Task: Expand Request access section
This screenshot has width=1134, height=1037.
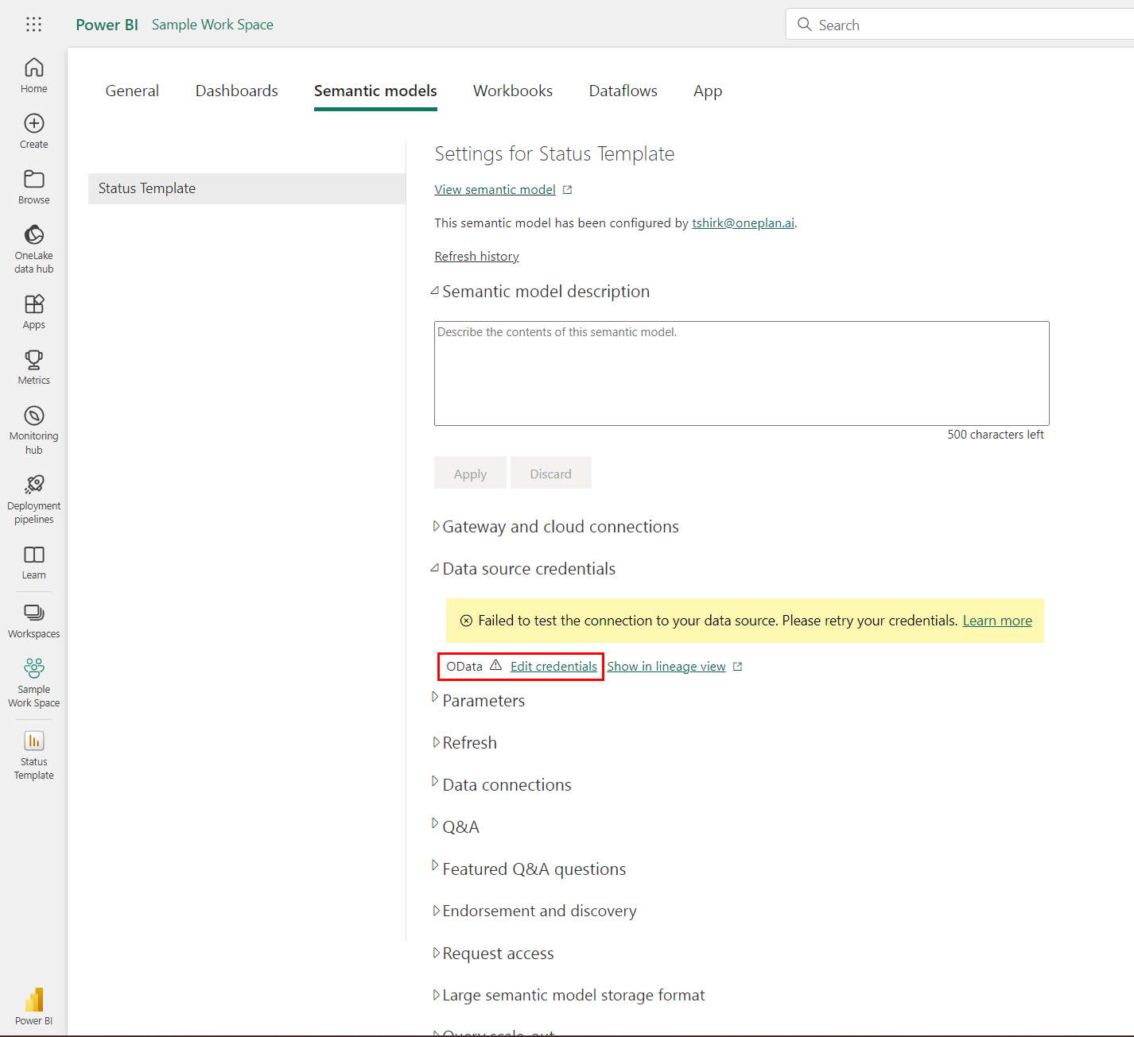Action: point(436,953)
